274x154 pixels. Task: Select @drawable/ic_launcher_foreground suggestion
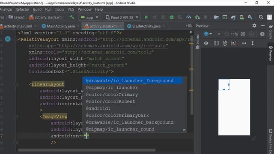(133, 81)
